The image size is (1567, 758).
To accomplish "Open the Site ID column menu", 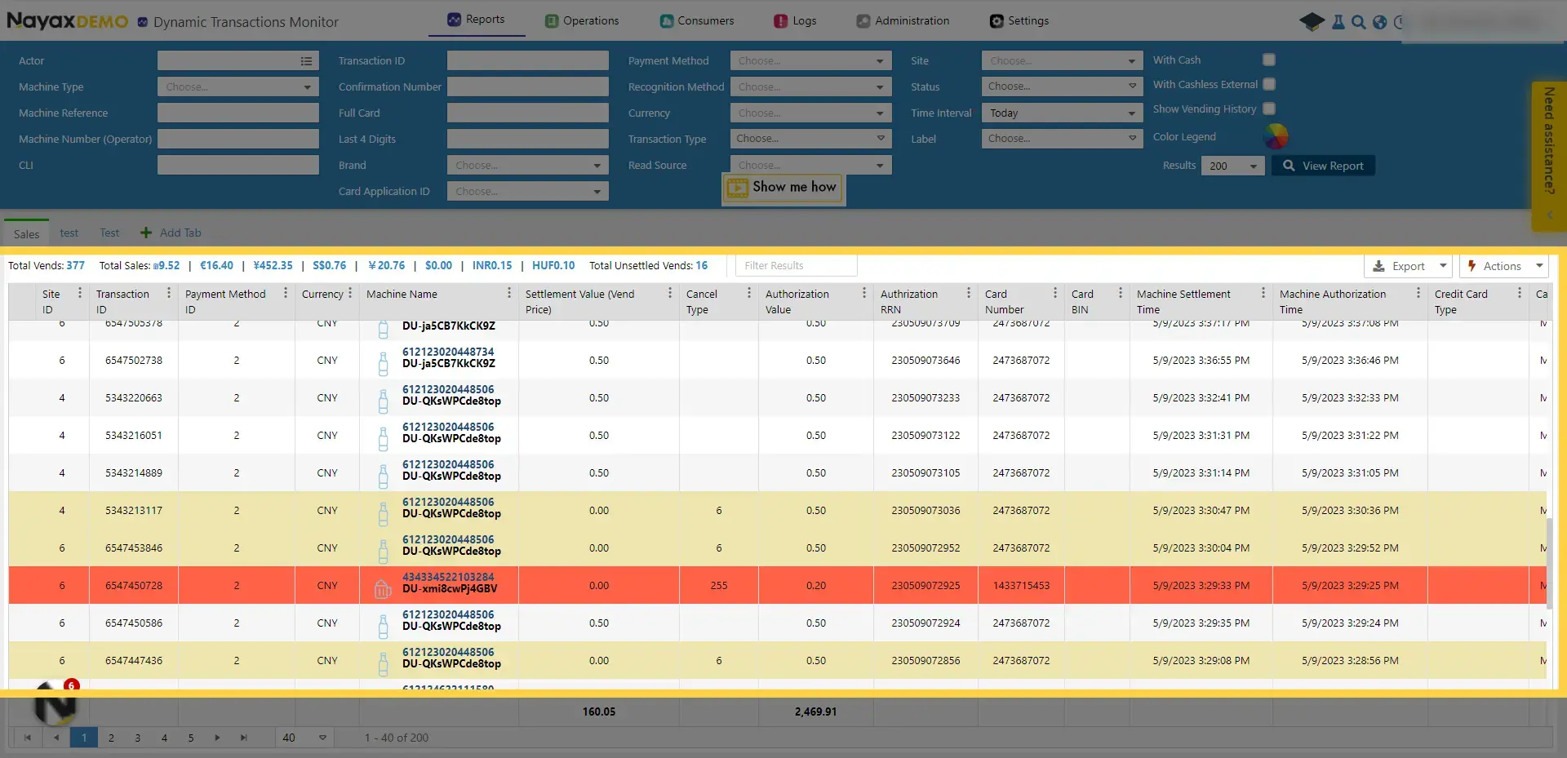I will 79,293.
